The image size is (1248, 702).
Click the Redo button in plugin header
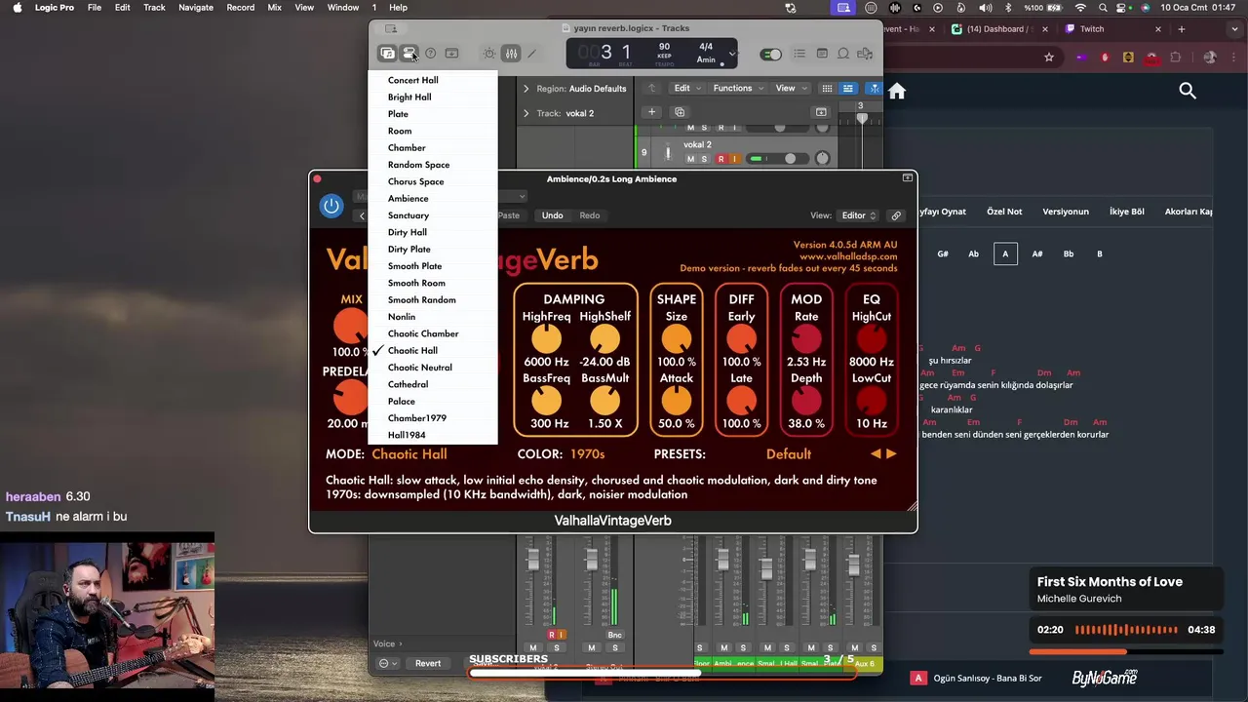coord(590,215)
